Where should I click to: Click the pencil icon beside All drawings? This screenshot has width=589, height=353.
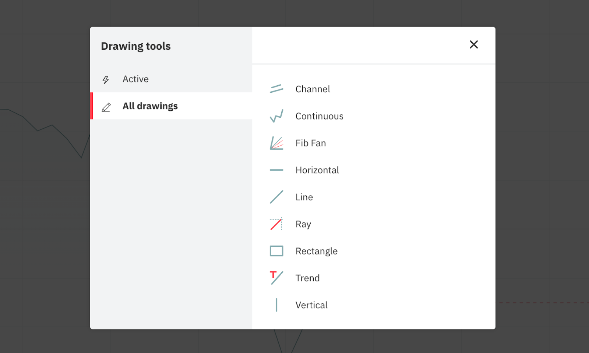click(x=106, y=106)
